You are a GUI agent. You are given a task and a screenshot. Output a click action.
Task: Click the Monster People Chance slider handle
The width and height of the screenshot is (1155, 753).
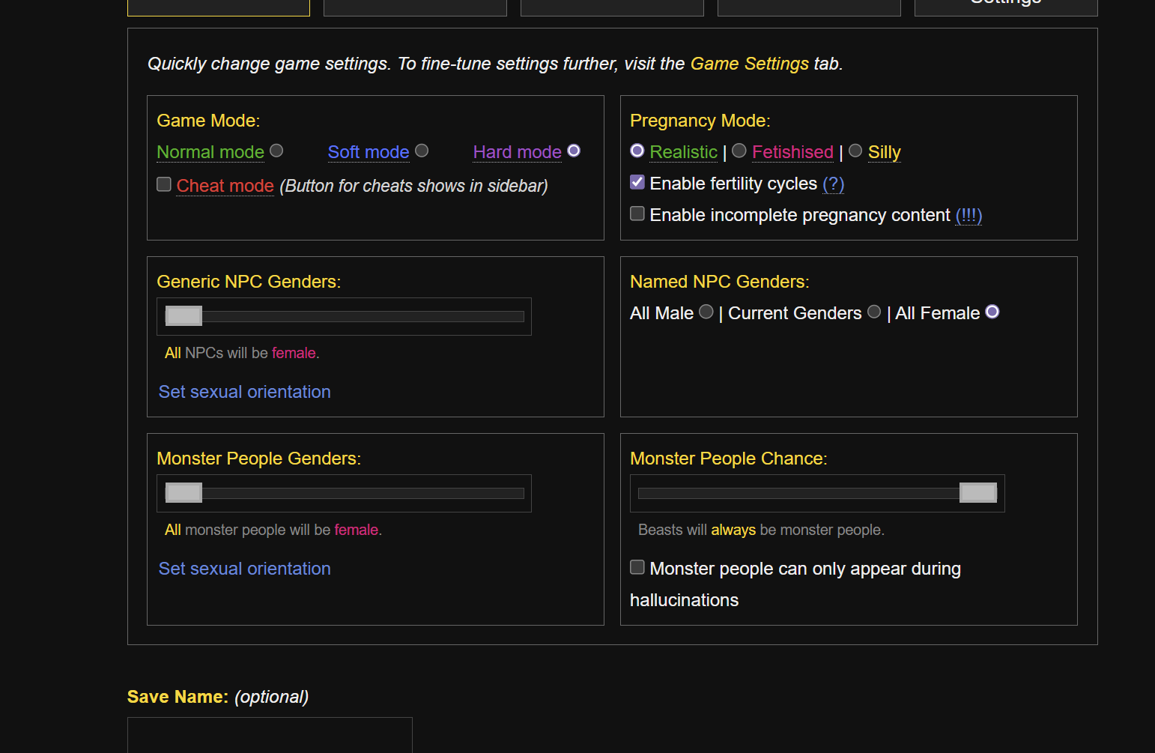[x=978, y=493]
